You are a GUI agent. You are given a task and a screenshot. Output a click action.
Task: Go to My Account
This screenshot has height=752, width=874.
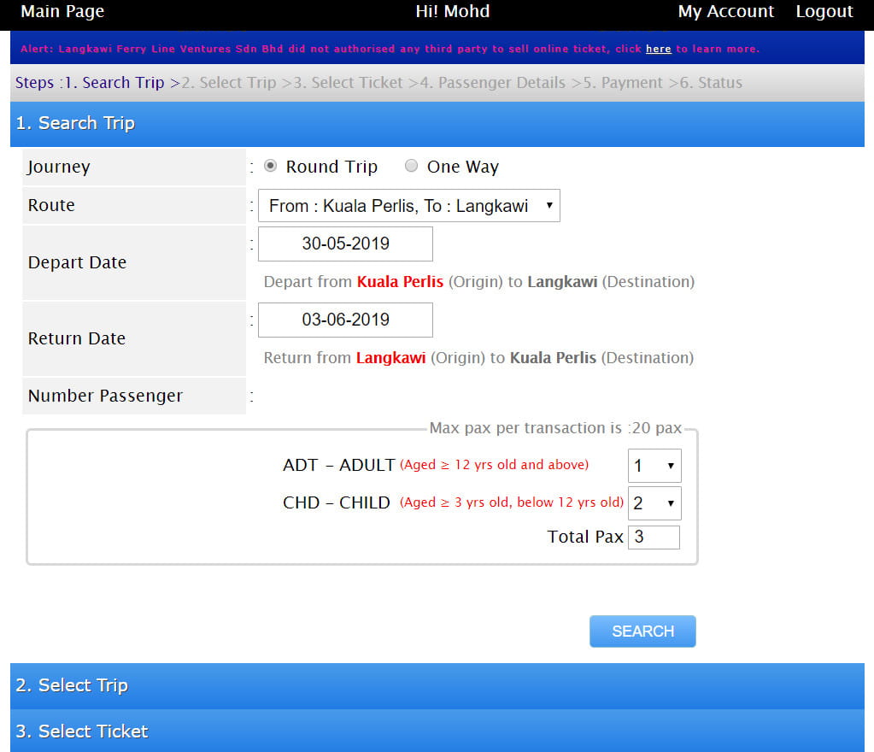coord(725,12)
